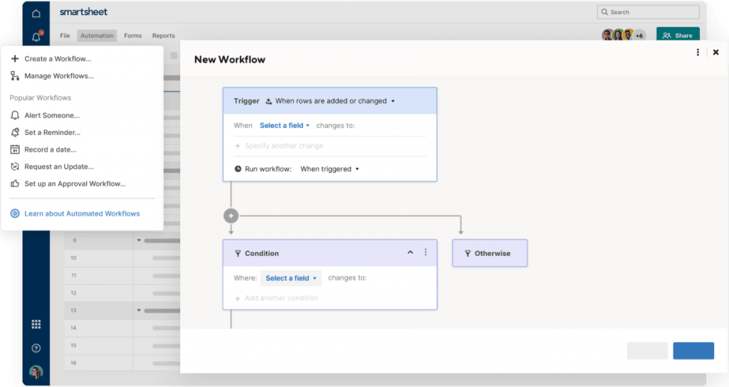Select Manage Workflows menu entry
The width and height of the screenshot is (729, 387).
pos(59,75)
